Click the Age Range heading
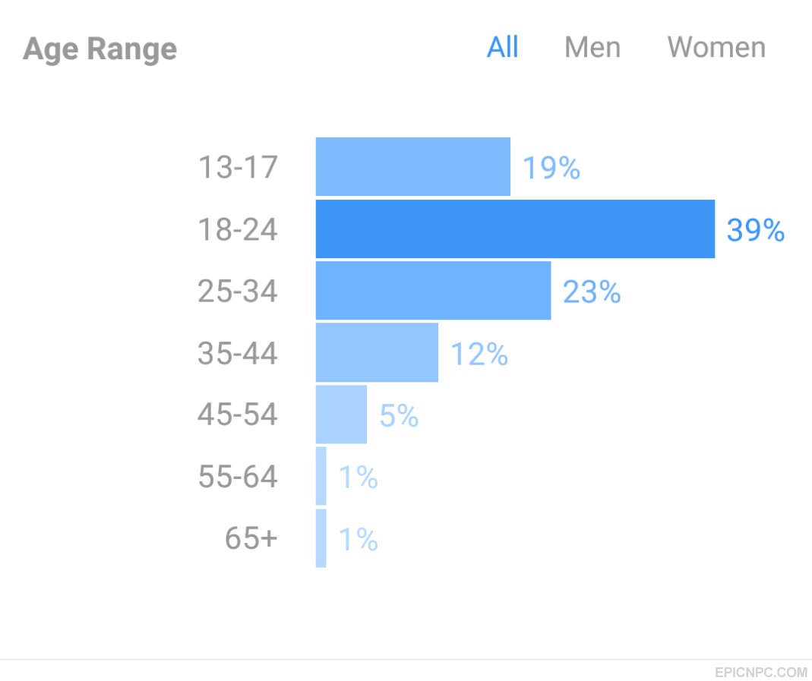Image resolution: width=812 pixels, height=681 pixels. pyautogui.click(x=100, y=49)
